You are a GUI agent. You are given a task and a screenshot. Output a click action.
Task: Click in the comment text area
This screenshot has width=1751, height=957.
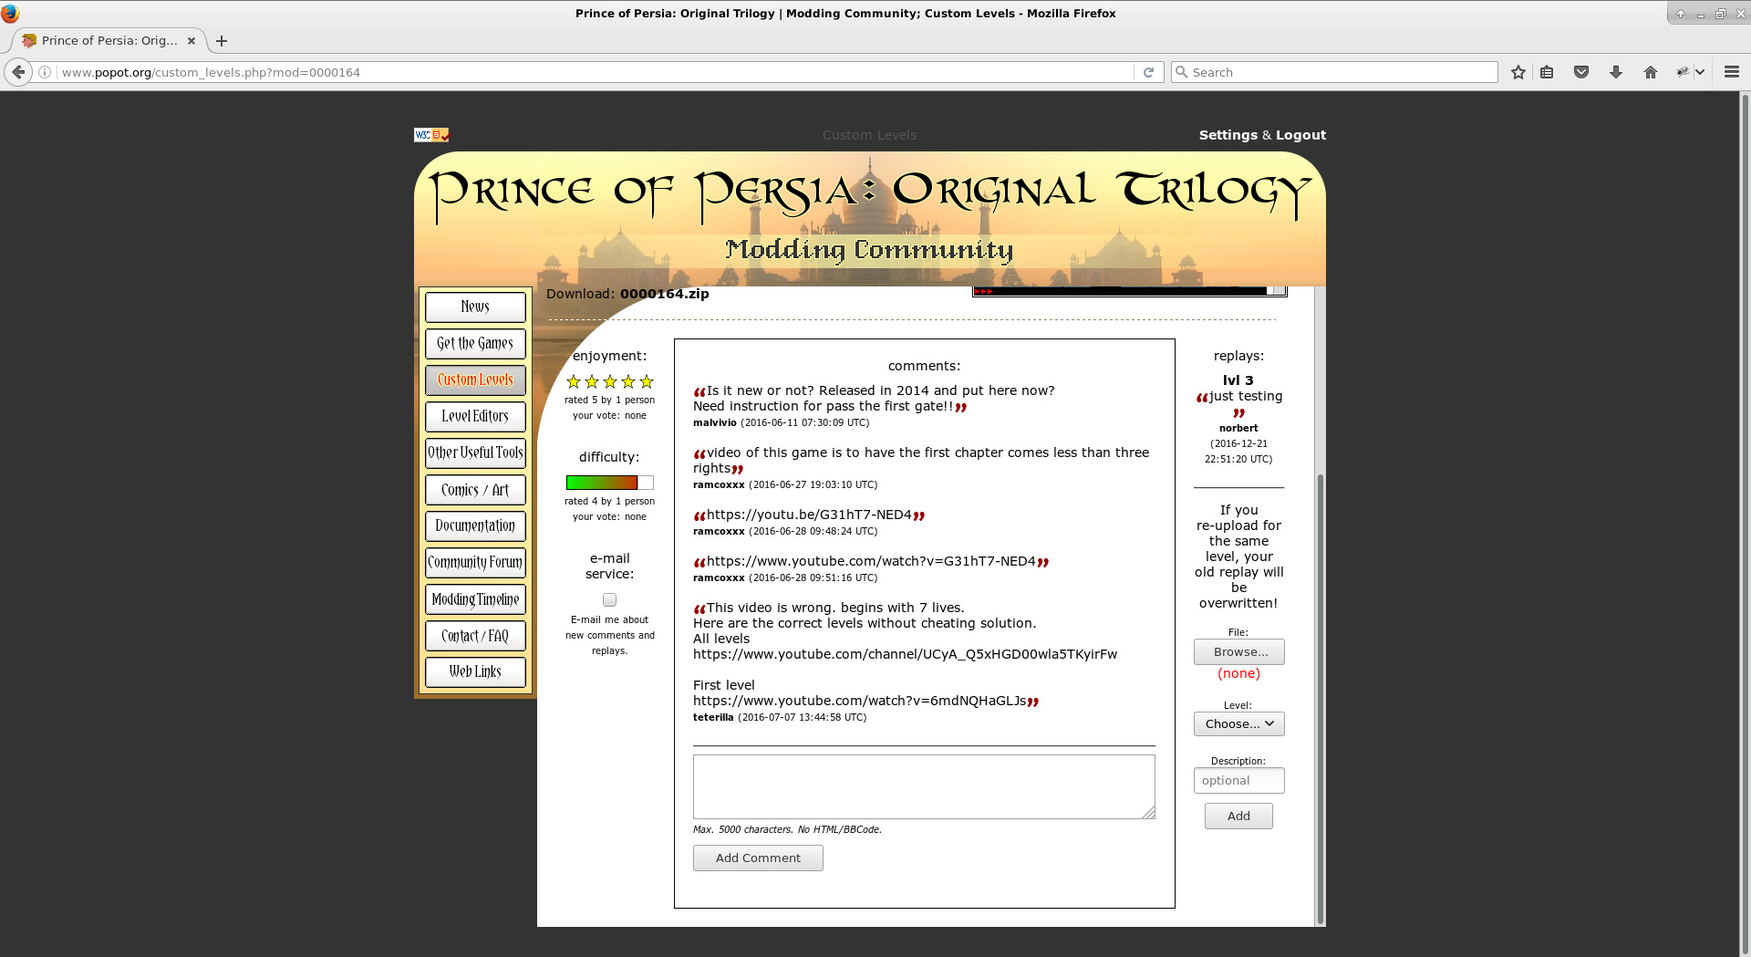[x=924, y=786]
